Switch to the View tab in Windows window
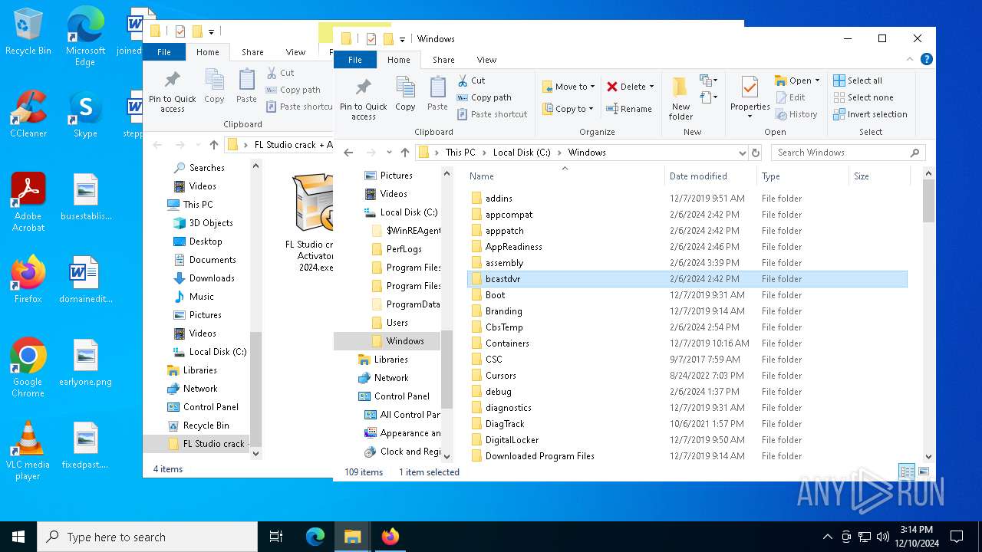 coord(486,60)
